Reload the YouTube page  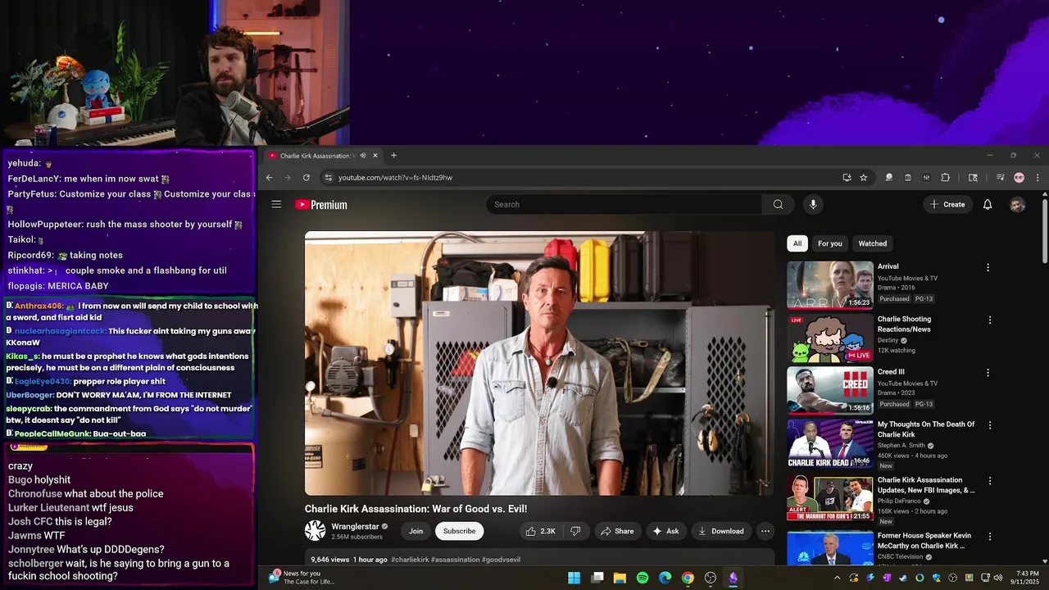307,177
